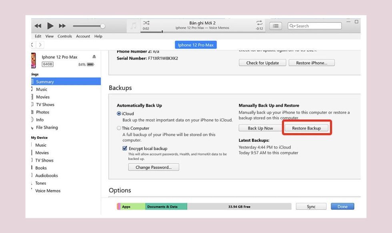Click the Options section heading
The image size is (392, 233).
click(x=120, y=190)
